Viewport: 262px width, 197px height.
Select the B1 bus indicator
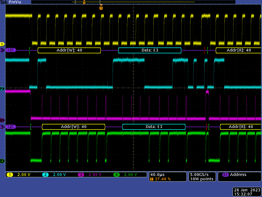pos(2,50)
